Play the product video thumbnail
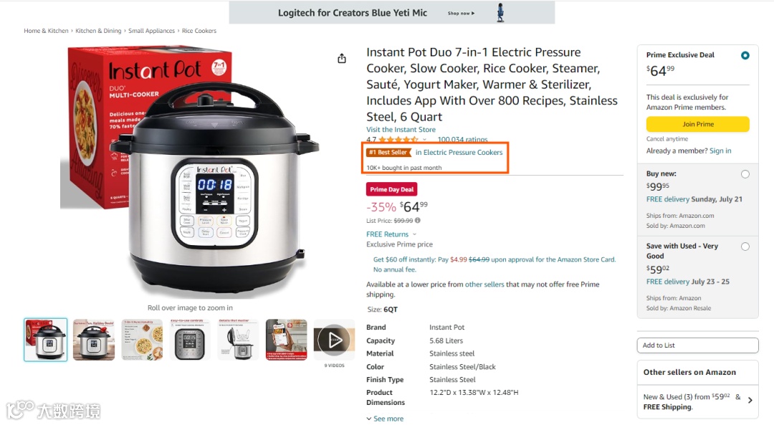This screenshot has height=425, width=774. (x=334, y=340)
